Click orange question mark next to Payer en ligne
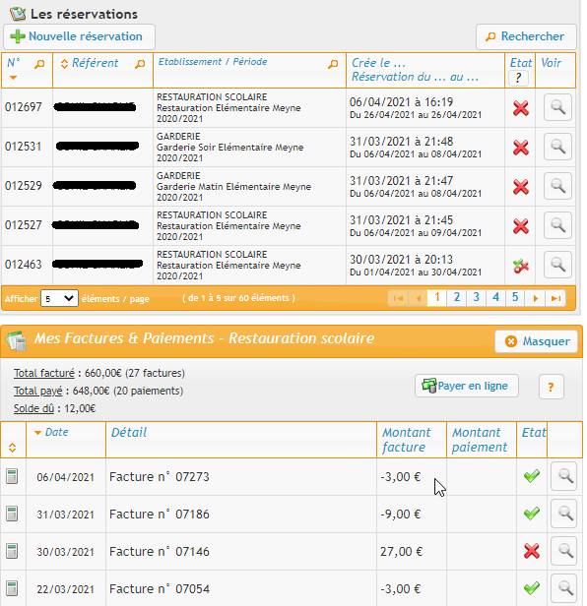 (551, 387)
